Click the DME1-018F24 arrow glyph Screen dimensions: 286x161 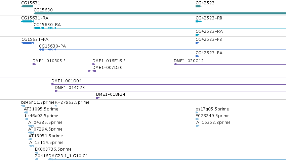coord(98,98)
